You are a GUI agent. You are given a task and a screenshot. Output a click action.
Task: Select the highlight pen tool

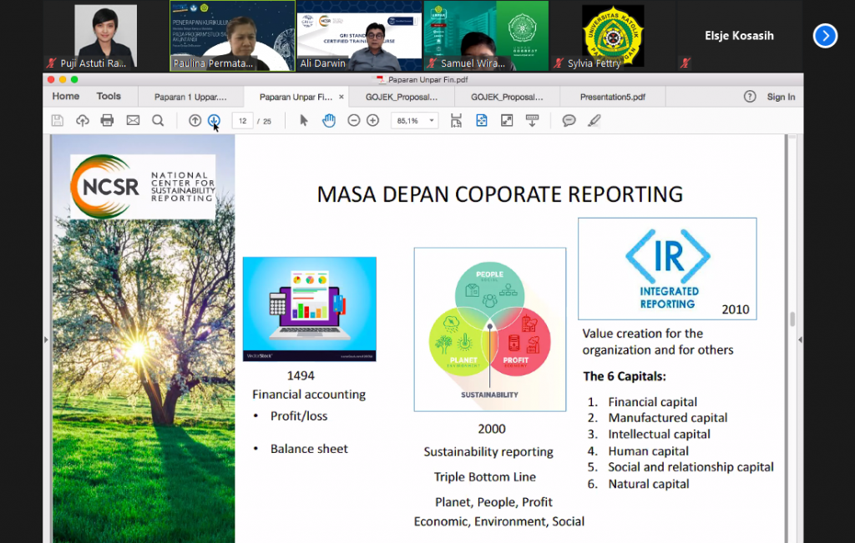click(x=594, y=120)
